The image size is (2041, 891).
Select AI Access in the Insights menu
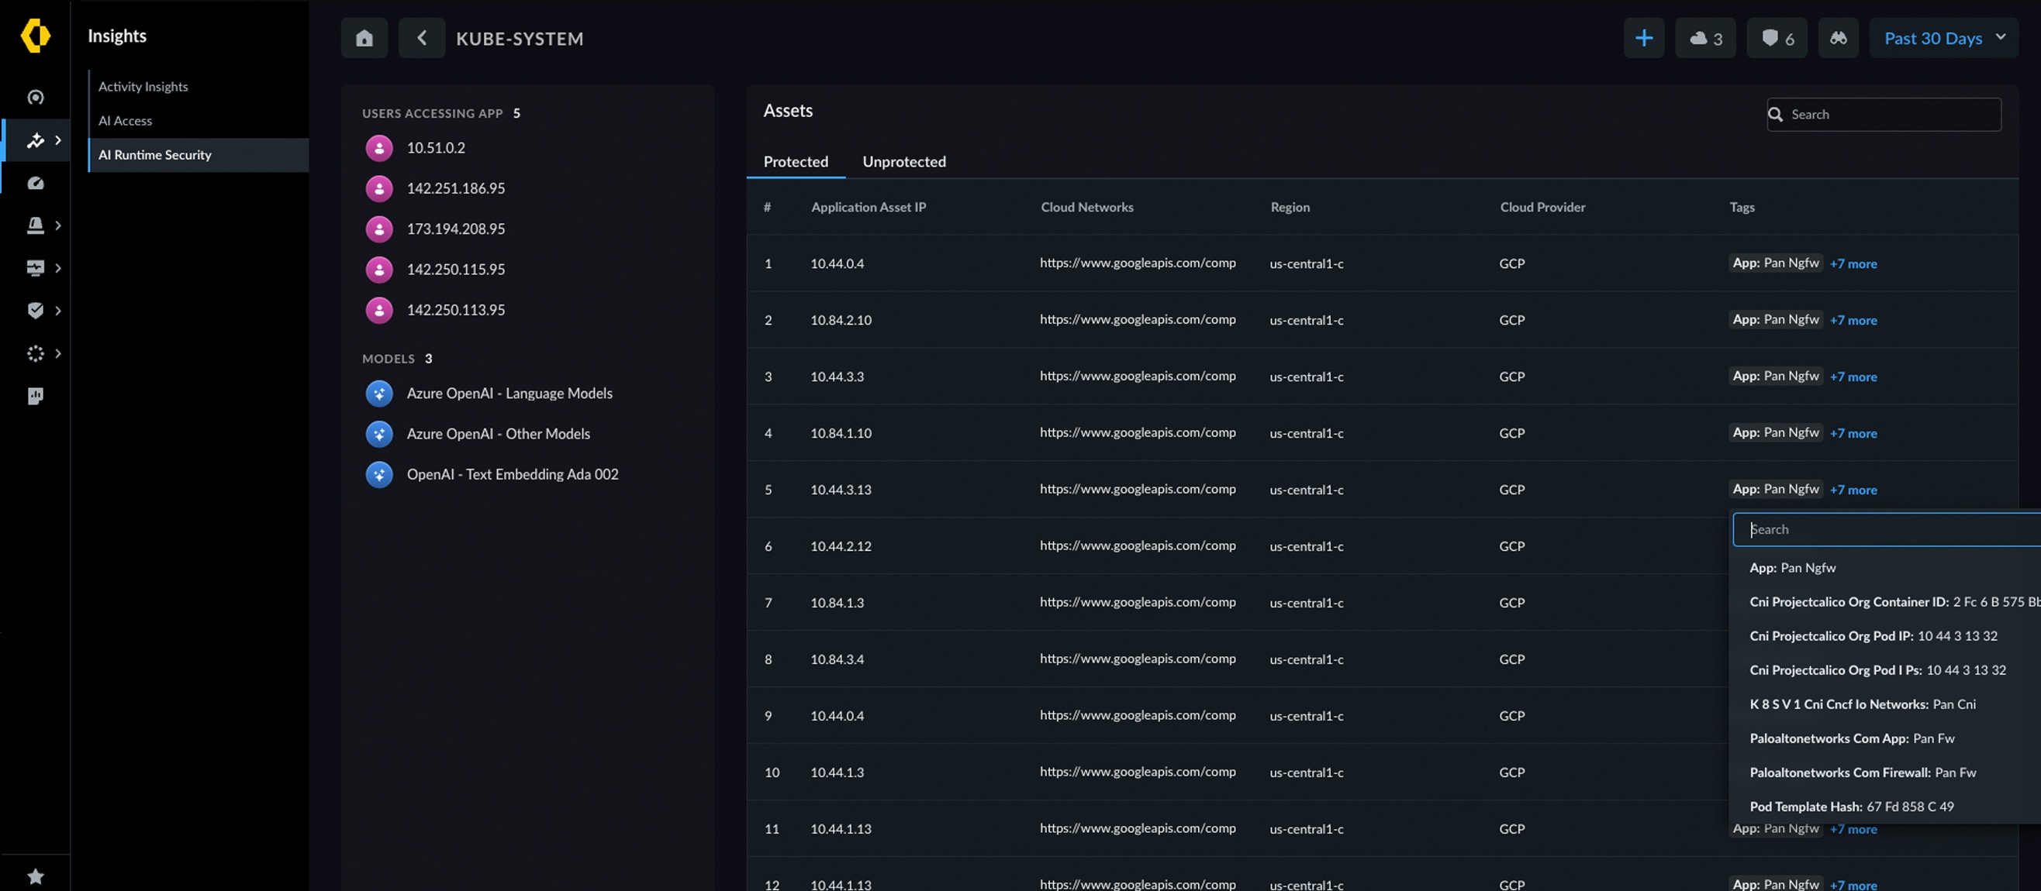pyautogui.click(x=125, y=120)
